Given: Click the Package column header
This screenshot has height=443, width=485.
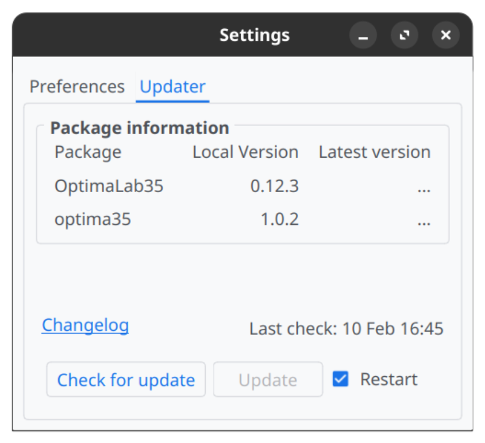Looking at the screenshot, I should 88,152.
